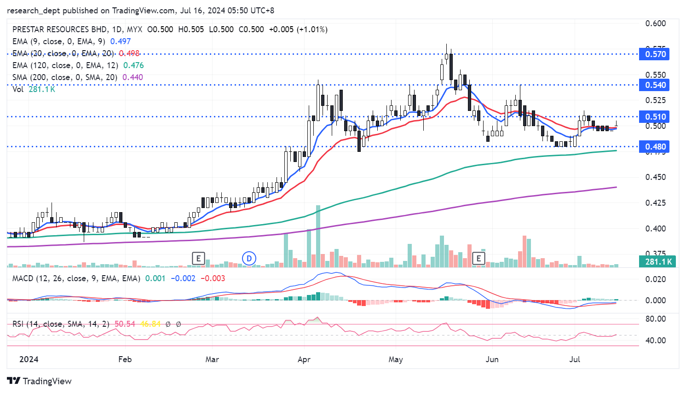Click the earnings E marker in late February
Viewport: 686px width, 393px height.
click(198, 258)
